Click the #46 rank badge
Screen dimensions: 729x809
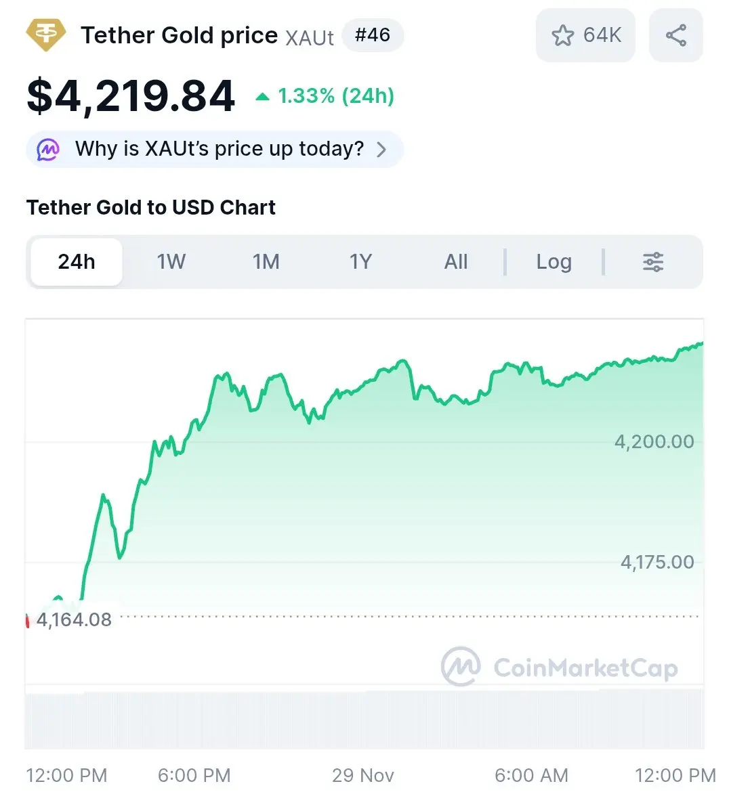click(373, 35)
